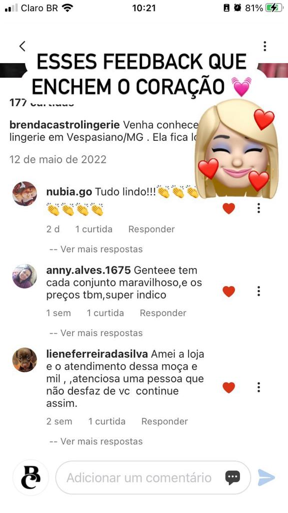This screenshot has width=288, height=513.
Task: Unlike nubia.go's comment heart
Action: click(228, 208)
